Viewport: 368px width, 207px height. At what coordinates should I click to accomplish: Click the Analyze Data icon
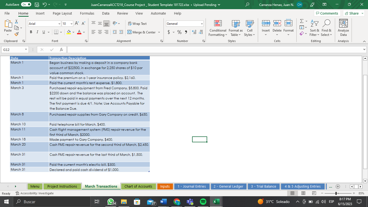(343, 27)
